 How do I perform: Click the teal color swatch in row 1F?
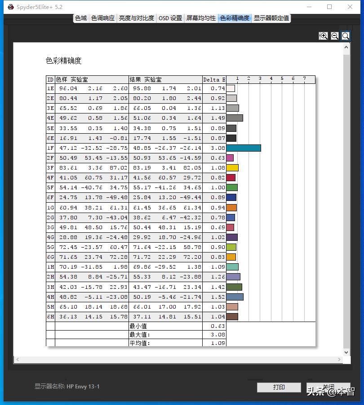point(243,148)
